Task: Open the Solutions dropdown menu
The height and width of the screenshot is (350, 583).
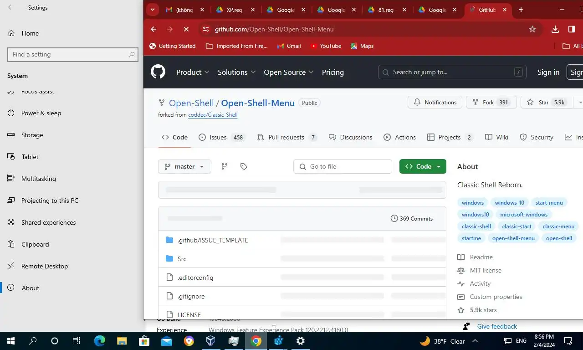Action: (237, 72)
